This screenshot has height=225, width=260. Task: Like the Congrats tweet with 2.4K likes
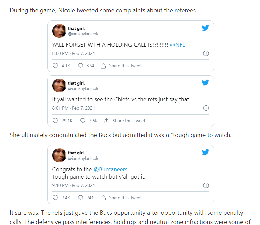(x=55, y=198)
